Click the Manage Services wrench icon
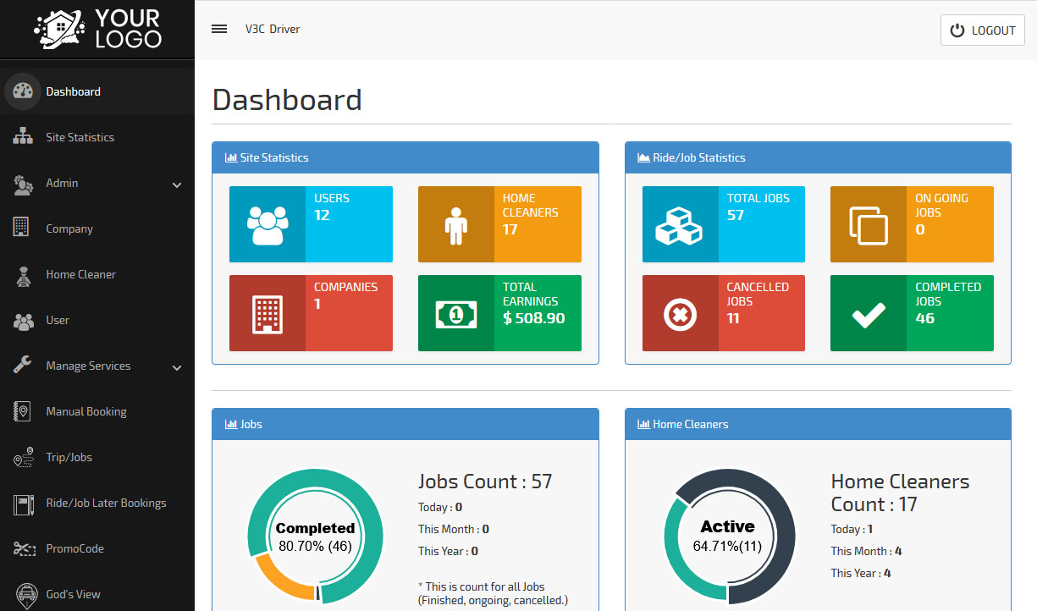 [23, 365]
